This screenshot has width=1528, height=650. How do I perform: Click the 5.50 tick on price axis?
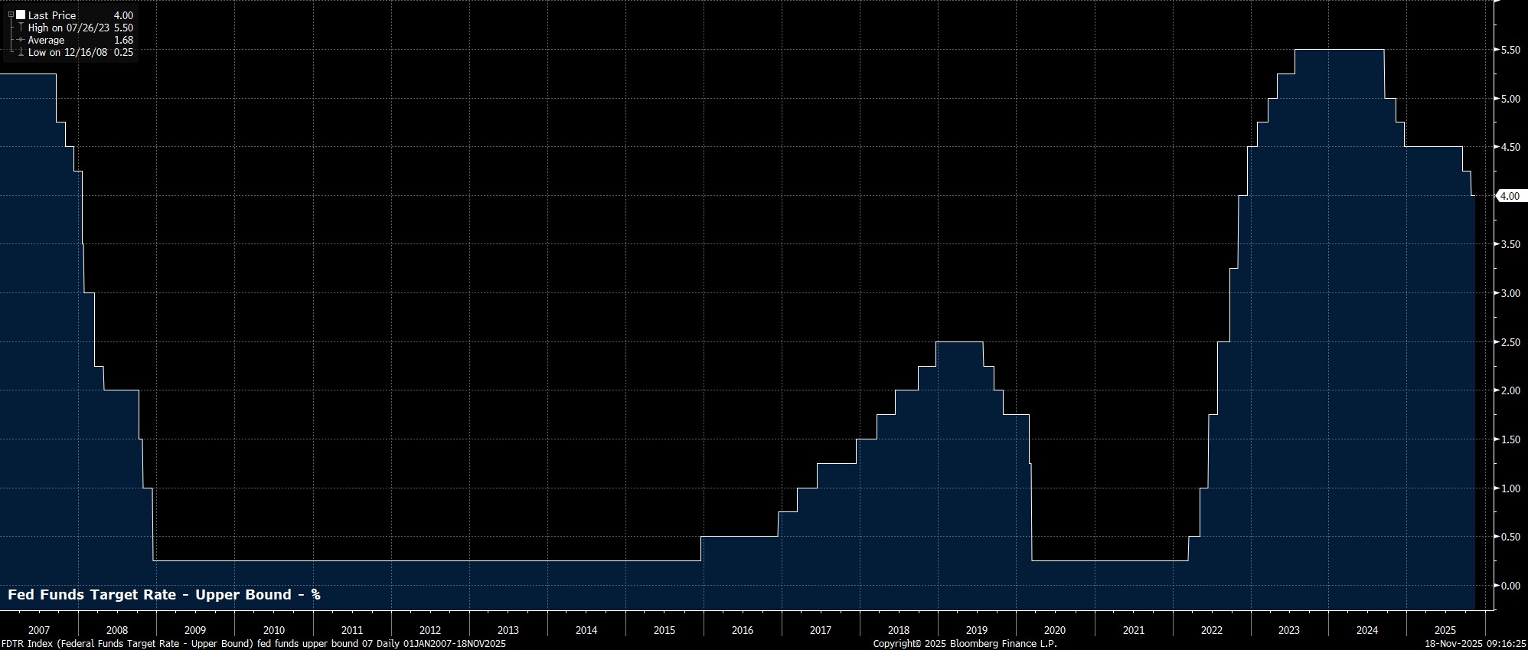point(1510,50)
